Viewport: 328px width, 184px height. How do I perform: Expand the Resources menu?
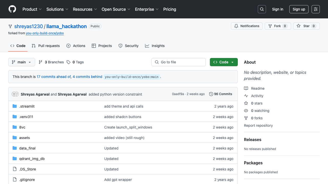coord(85,9)
